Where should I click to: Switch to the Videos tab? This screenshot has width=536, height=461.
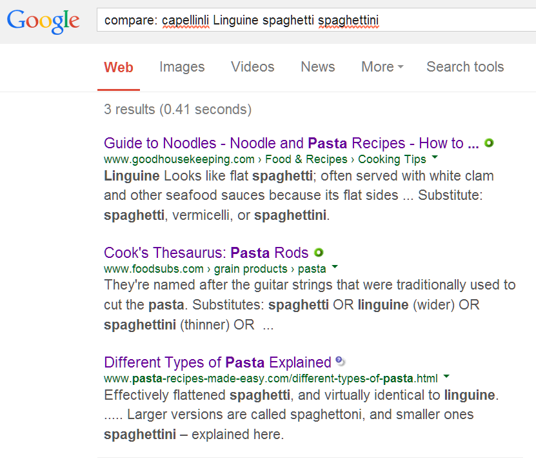coord(253,66)
